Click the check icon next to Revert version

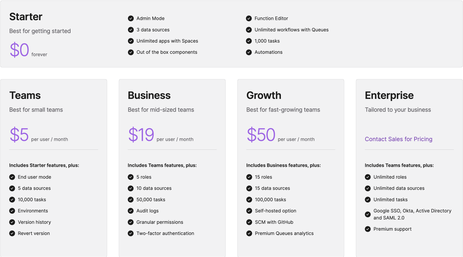[x=12, y=234]
